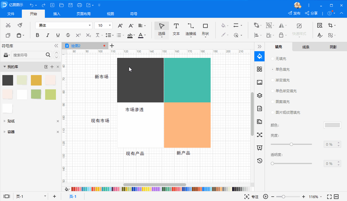Add a new document tab
This screenshot has width=347, height=201.
112,46
